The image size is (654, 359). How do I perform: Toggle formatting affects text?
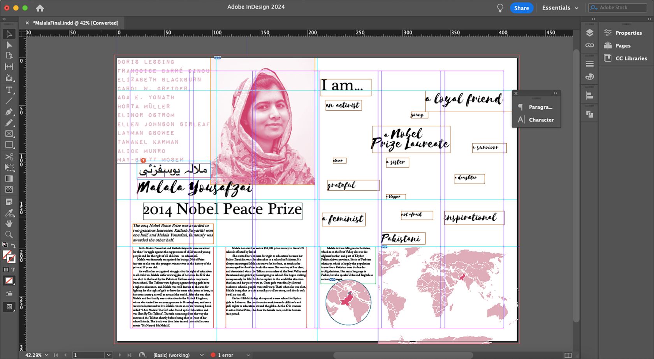tap(13, 269)
